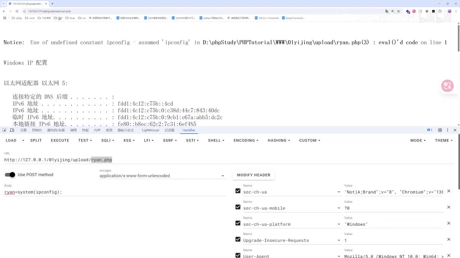Go back to the previous page
460x258 pixels.
(4, 11)
